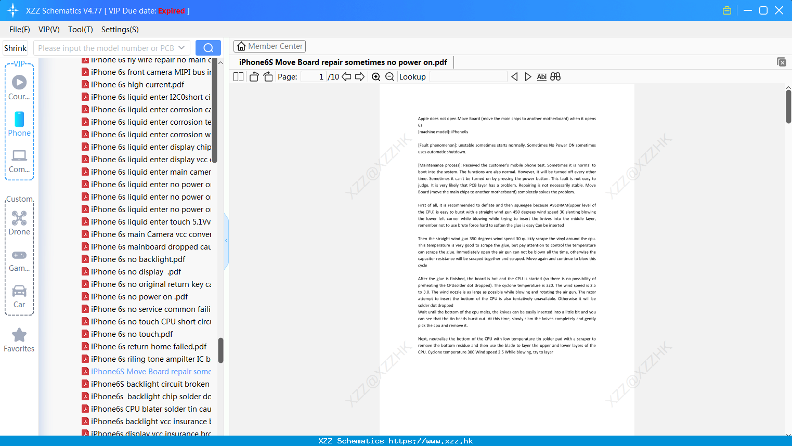The height and width of the screenshot is (446, 792).
Task: Open the Tool(T) menu
Action: (81, 30)
